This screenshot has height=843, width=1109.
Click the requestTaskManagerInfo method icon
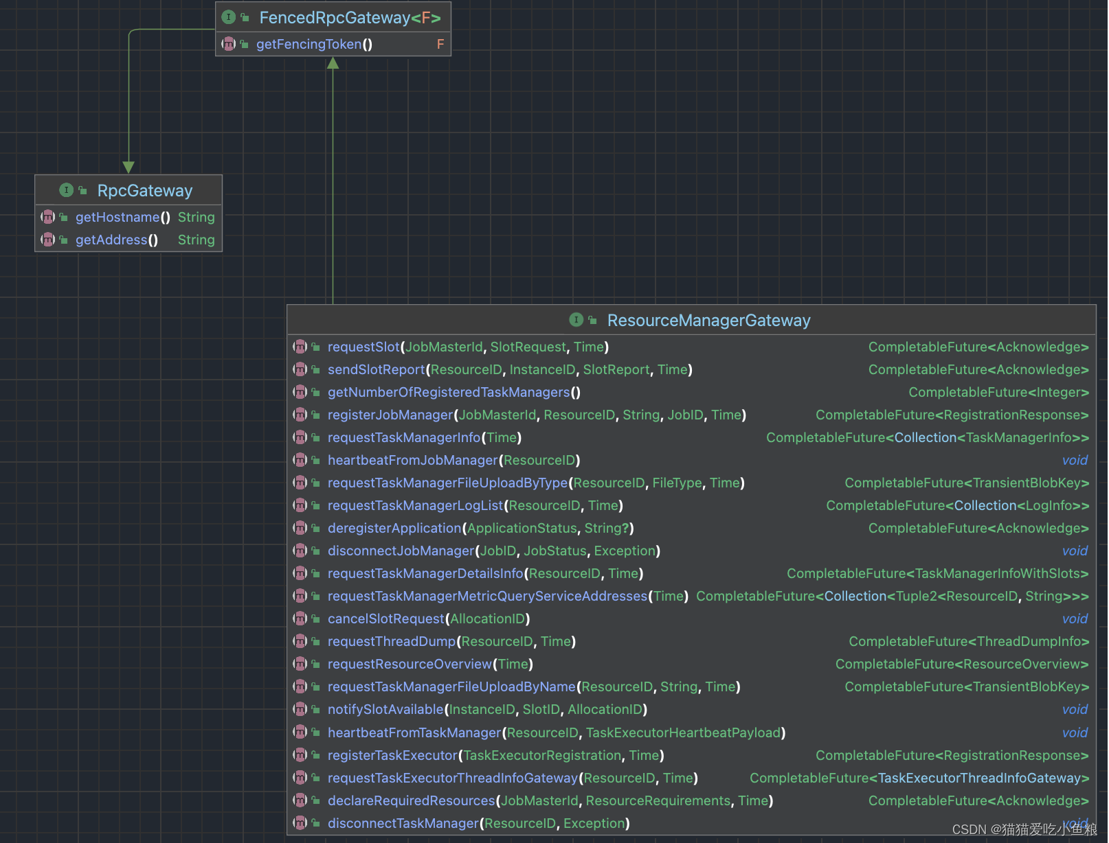coord(300,437)
